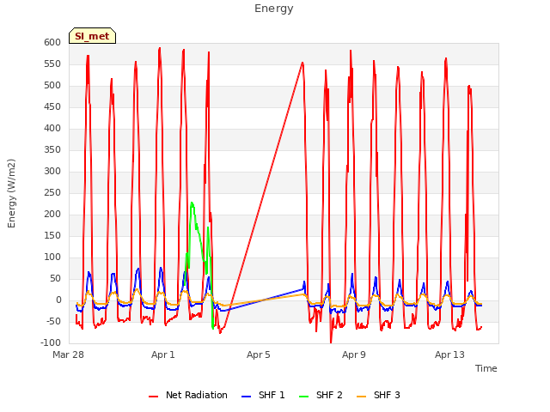Click the -100 y-axis tick label

point(51,343)
